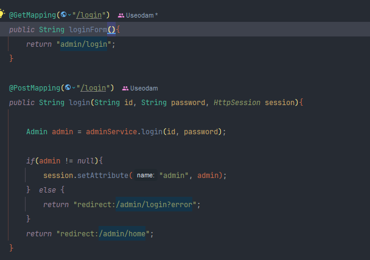
Task: Click the yellow lightbulb quick-fix icon
Action: (2, 13)
